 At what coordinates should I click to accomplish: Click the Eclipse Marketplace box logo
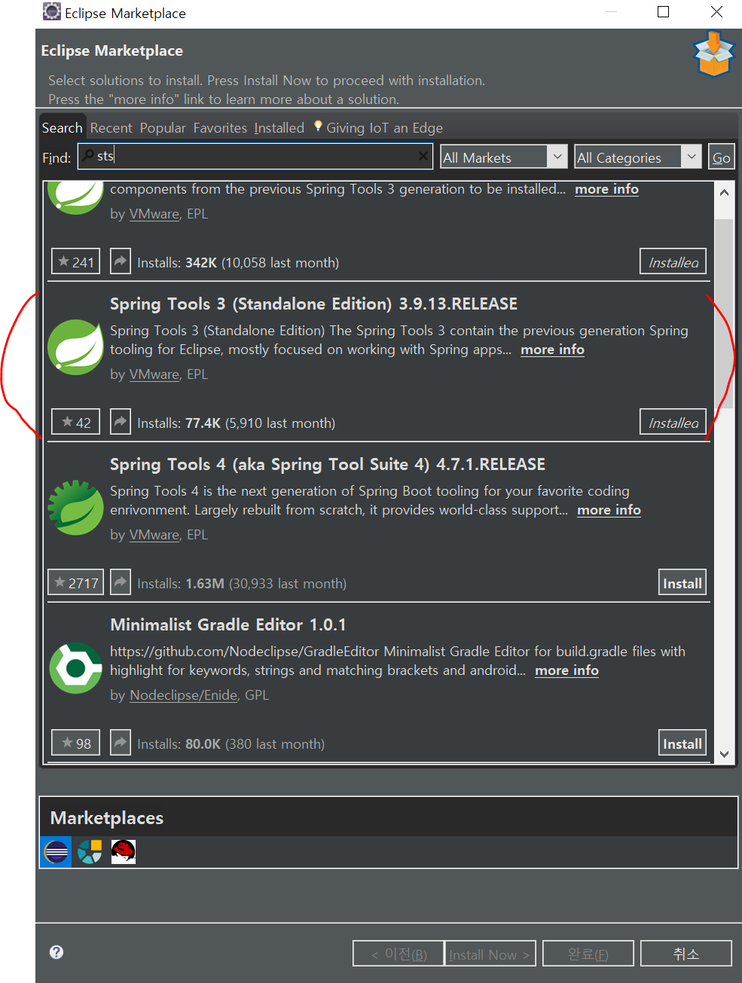coord(713,53)
